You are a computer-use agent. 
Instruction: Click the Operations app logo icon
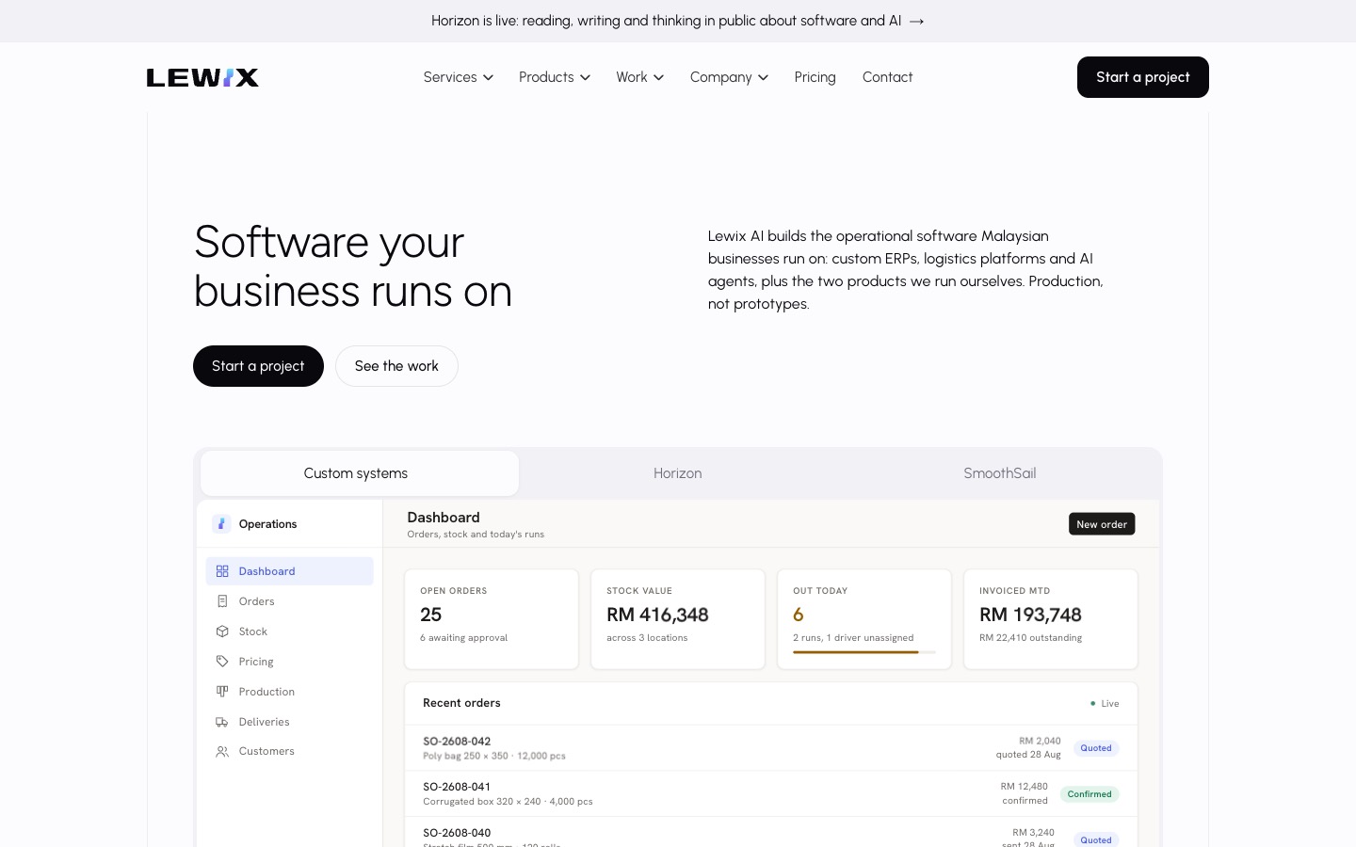pos(221,524)
